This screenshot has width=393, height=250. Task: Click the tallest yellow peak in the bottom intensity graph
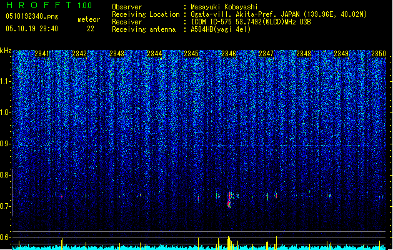tap(229, 242)
